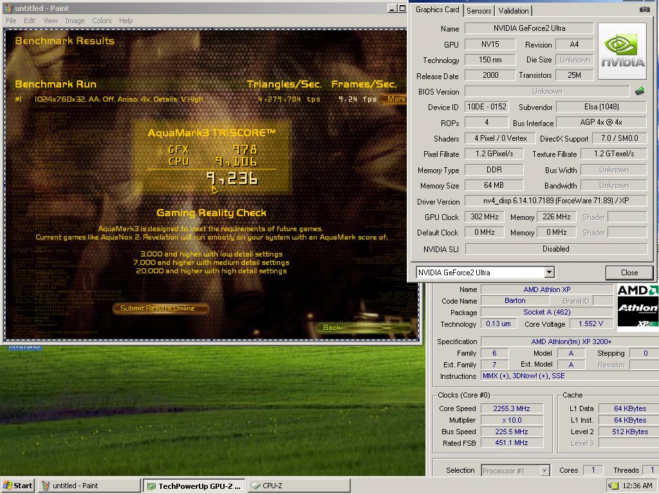
Task: Click the More button beside fps
Action: coord(394,99)
